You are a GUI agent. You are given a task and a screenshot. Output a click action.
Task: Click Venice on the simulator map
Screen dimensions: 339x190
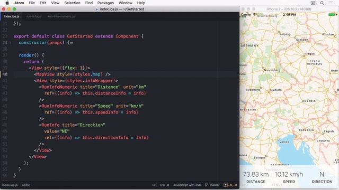pyautogui.click(x=284, y=142)
